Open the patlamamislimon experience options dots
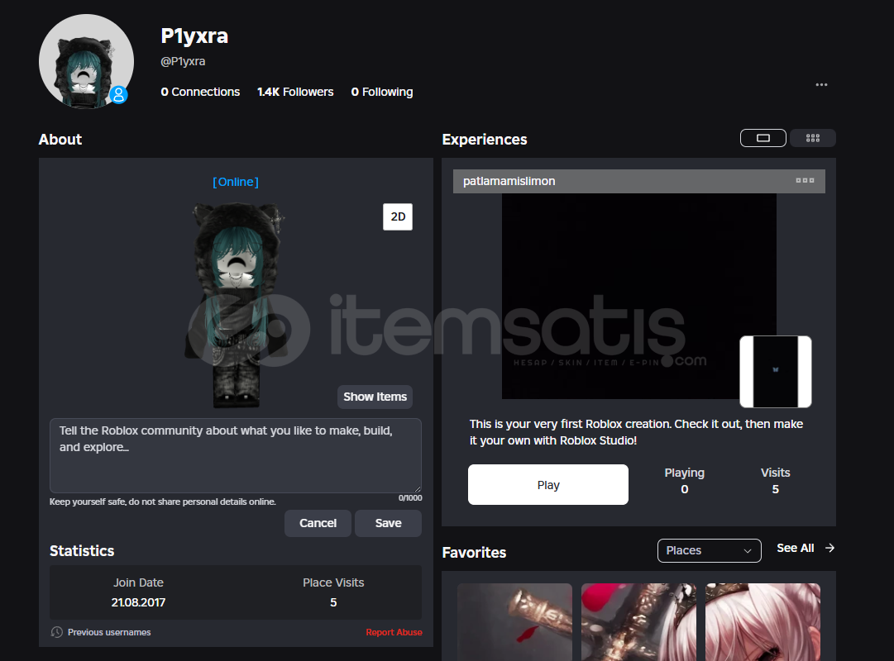Viewport: 894px width, 661px height. click(x=805, y=181)
